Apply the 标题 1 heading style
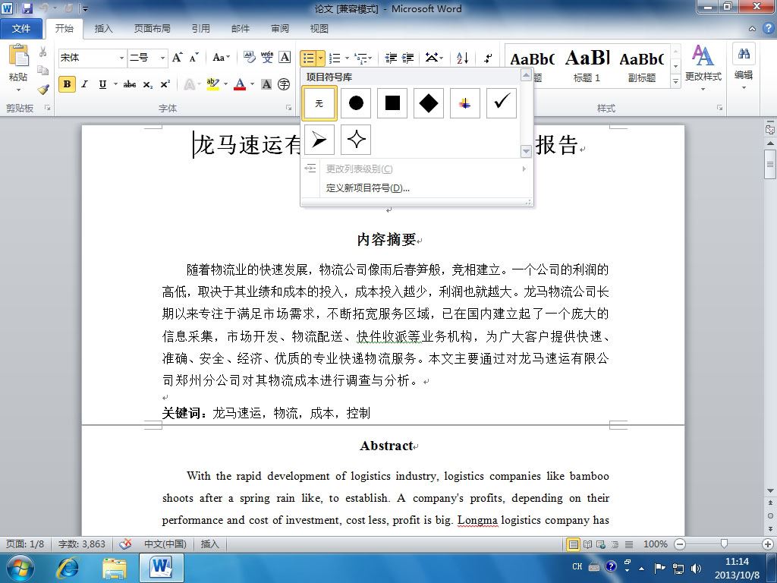 587,67
